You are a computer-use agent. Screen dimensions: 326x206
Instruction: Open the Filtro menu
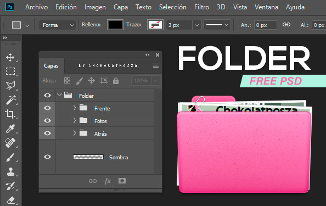[201, 7]
